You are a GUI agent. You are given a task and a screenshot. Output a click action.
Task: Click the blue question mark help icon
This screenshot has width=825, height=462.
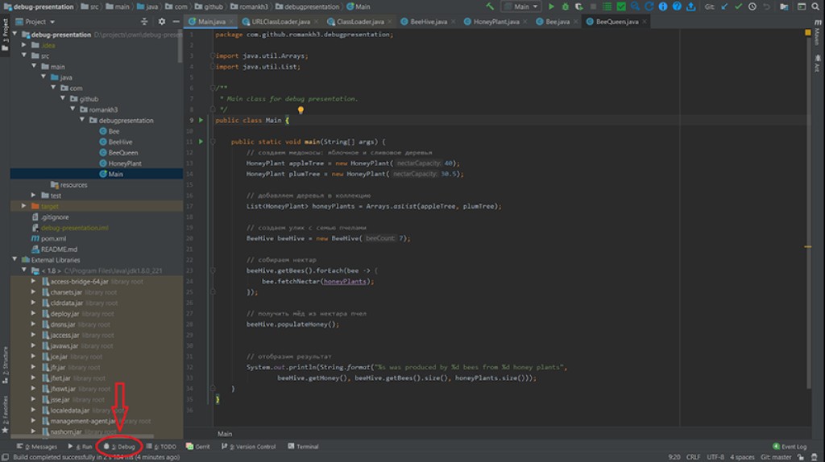pyautogui.click(x=677, y=6)
